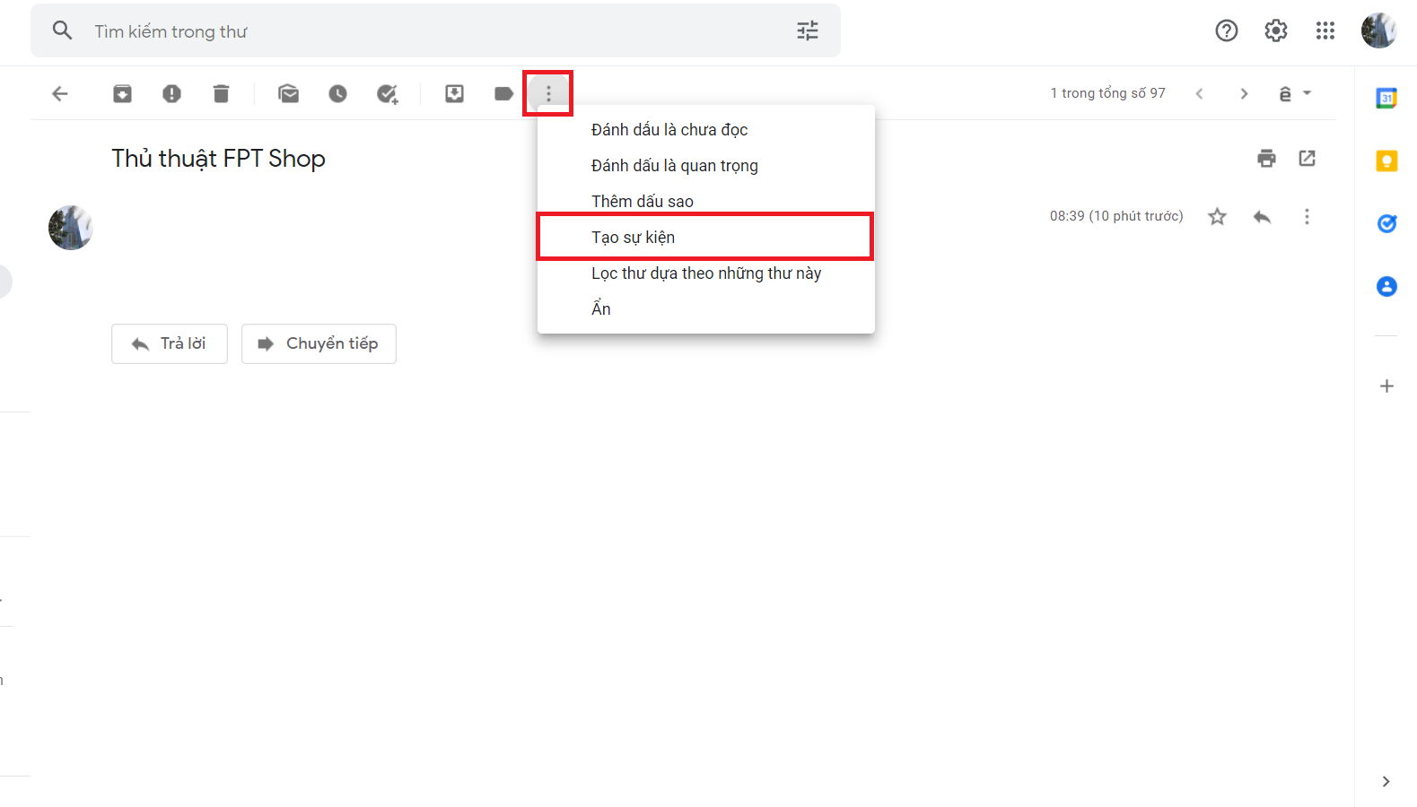The image size is (1417, 807).
Task: Delete the email with the trash icon
Action: pos(221,93)
